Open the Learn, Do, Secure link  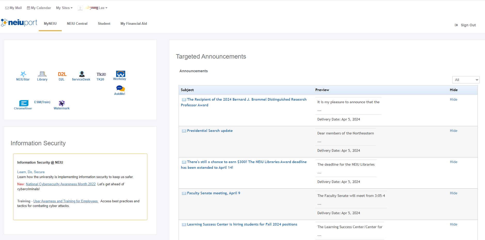[31, 172]
